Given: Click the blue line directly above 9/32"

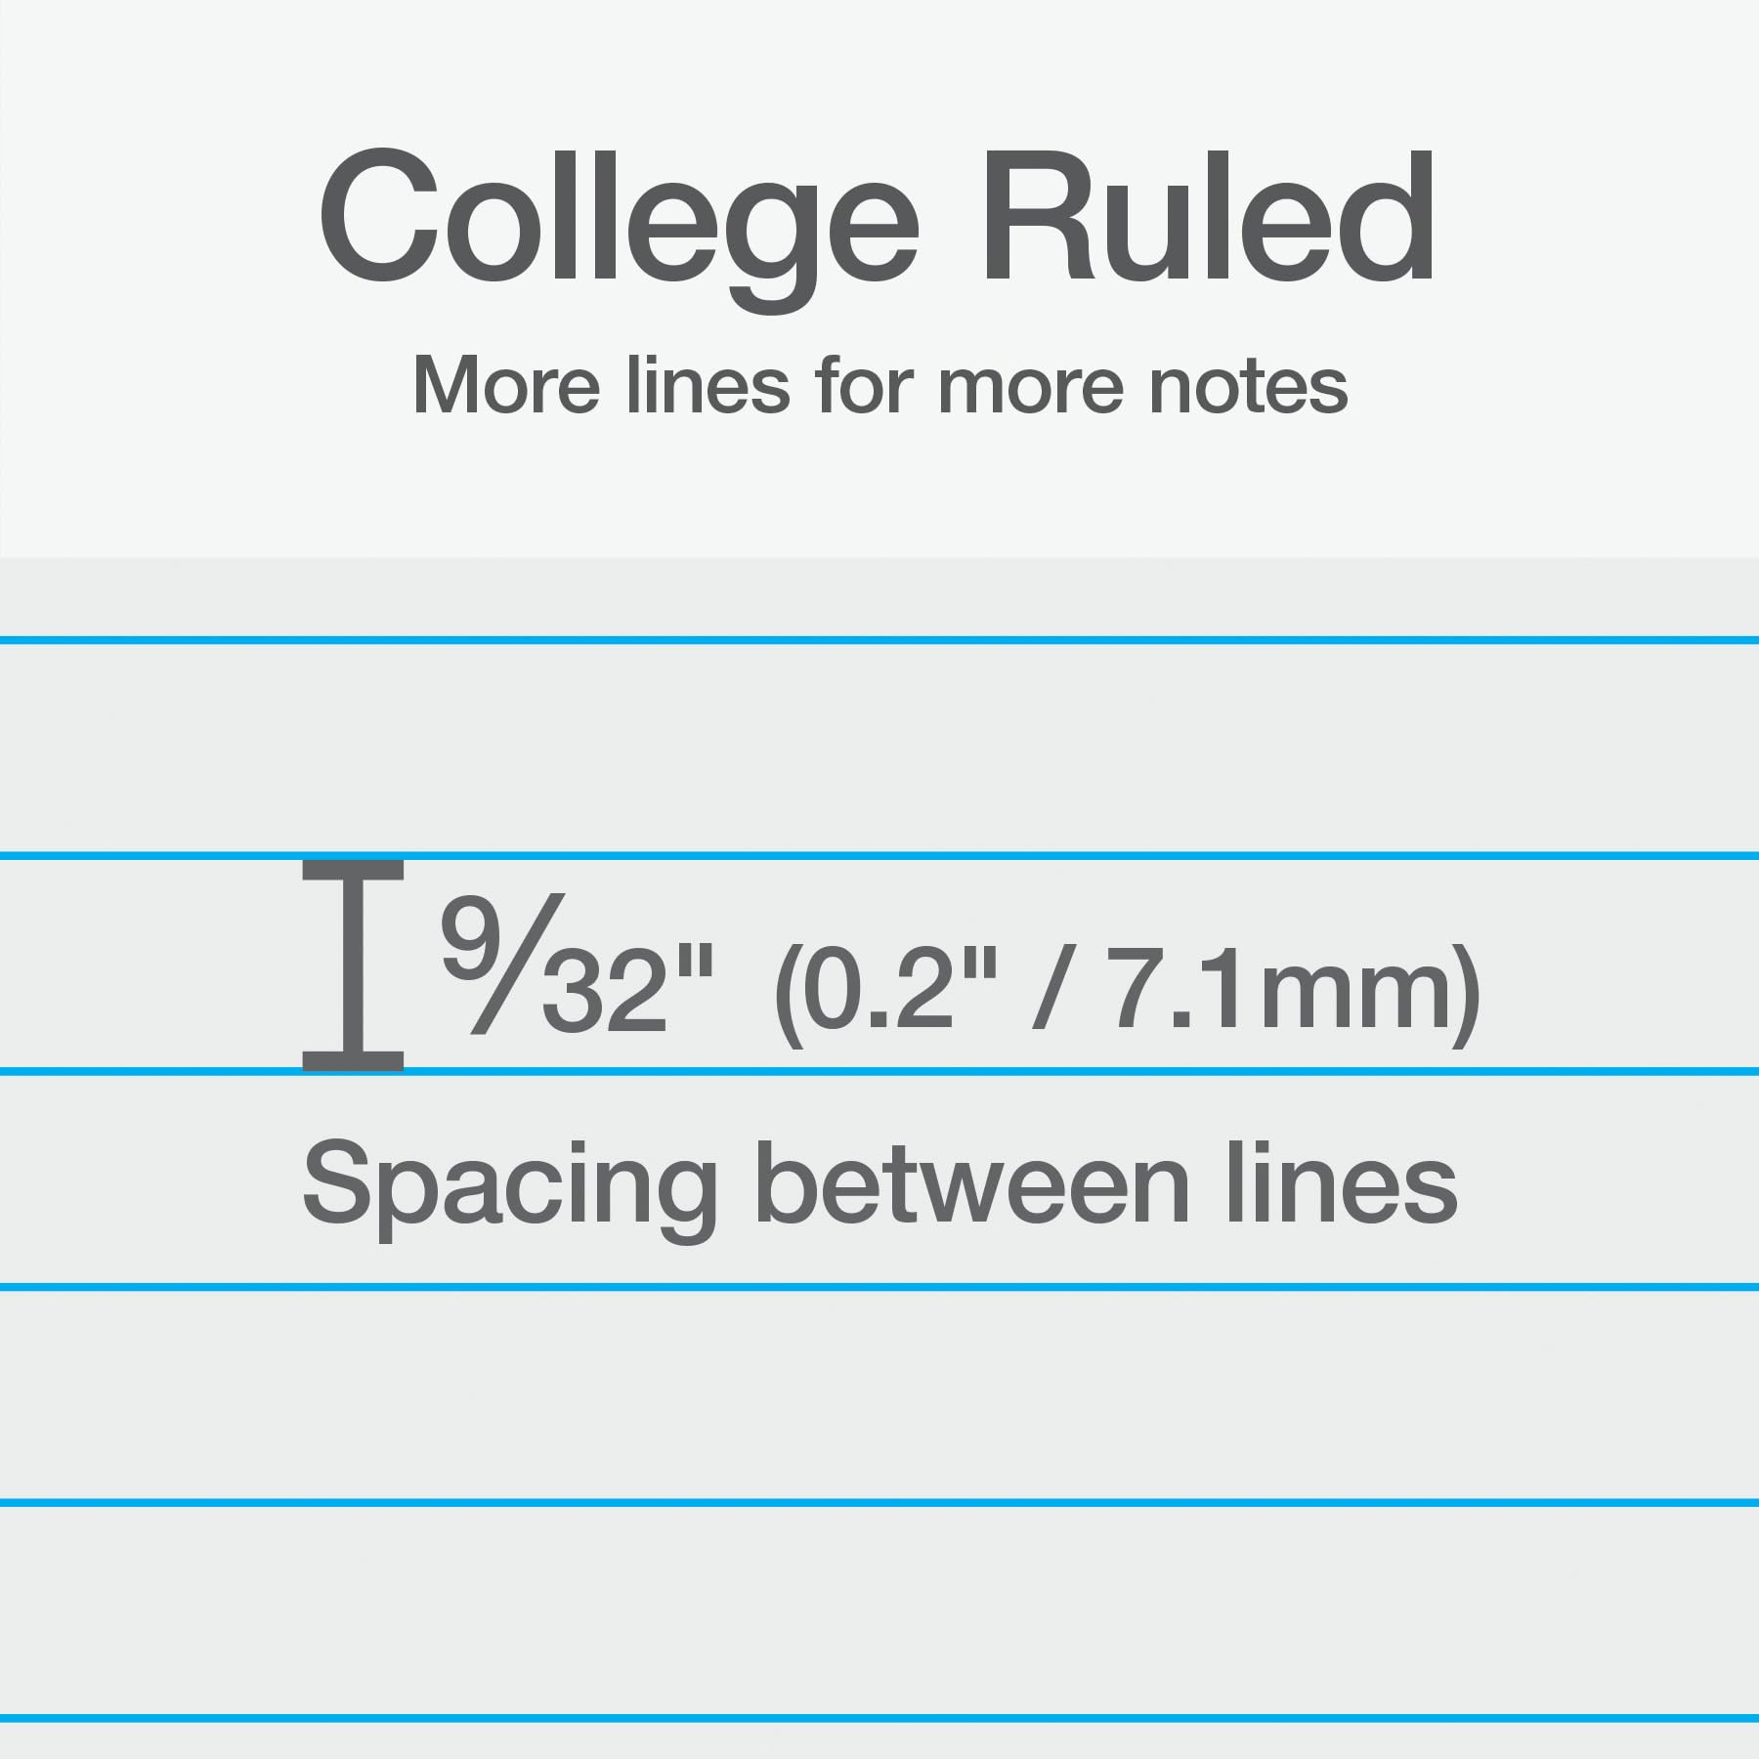Looking at the screenshot, I should point(879,856).
